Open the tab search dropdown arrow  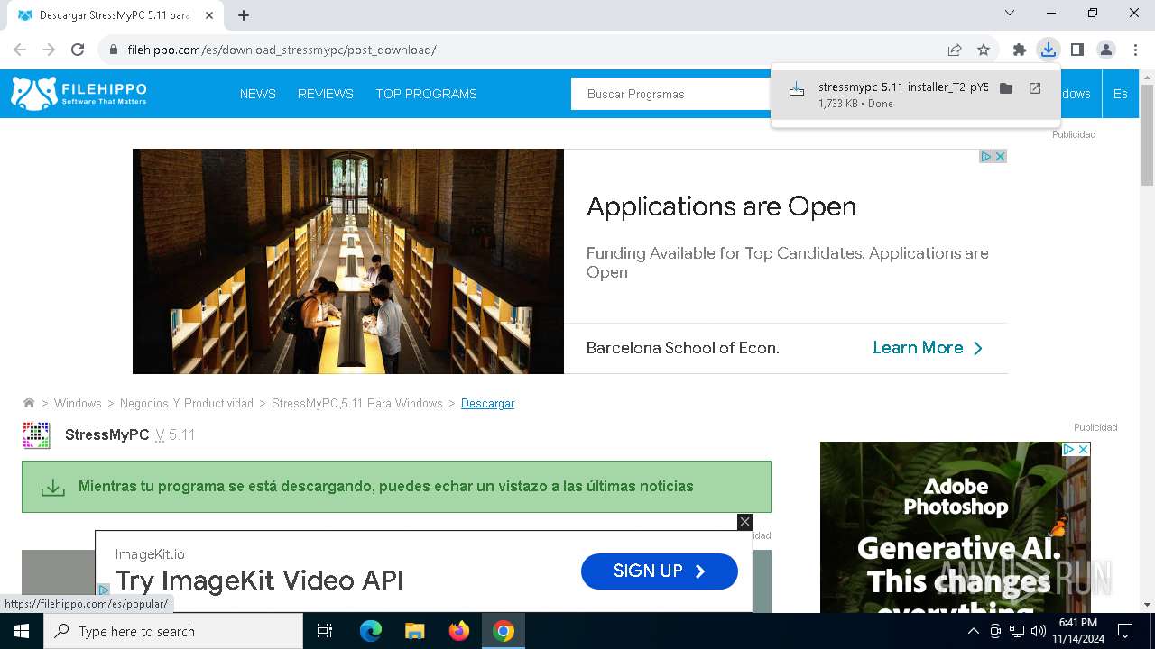tap(1010, 14)
